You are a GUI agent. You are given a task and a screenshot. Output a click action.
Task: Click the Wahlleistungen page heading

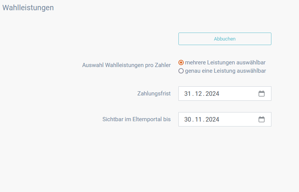28,8
